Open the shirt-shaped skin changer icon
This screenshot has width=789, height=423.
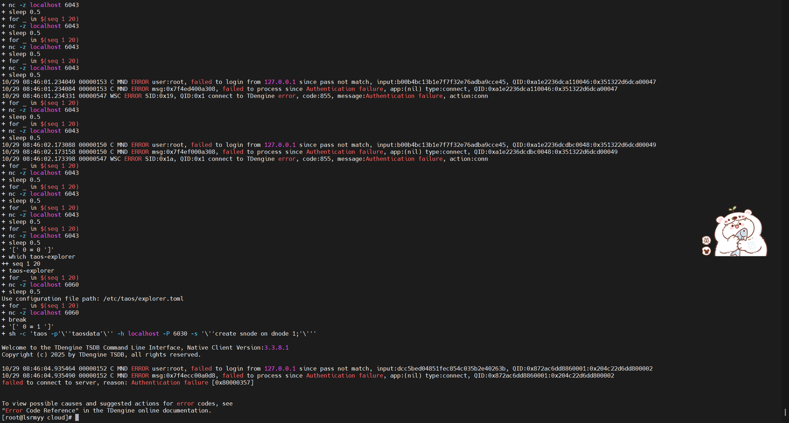click(x=706, y=251)
